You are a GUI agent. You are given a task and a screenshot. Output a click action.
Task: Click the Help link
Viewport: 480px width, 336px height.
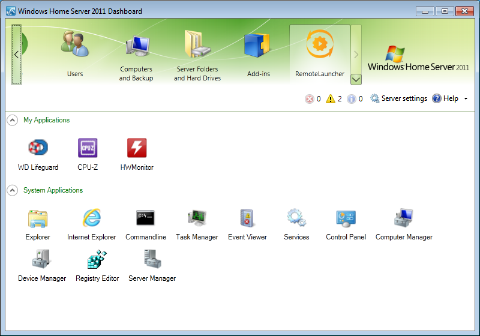pyautogui.click(x=445, y=98)
